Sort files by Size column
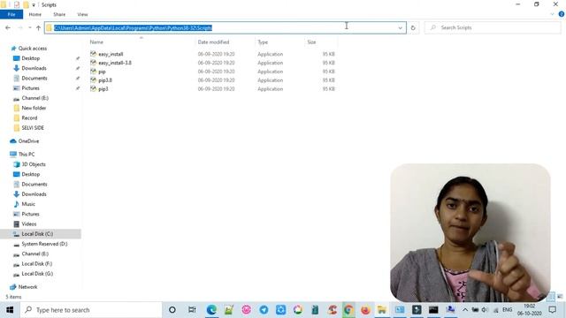The image size is (566, 318). point(311,42)
